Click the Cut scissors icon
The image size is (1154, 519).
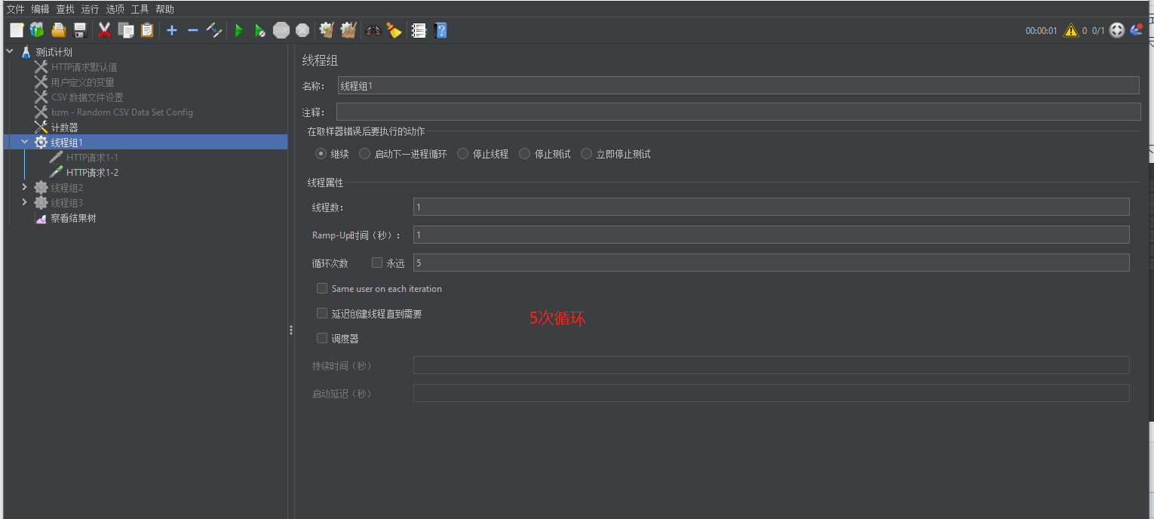click(x=105, y=30)
